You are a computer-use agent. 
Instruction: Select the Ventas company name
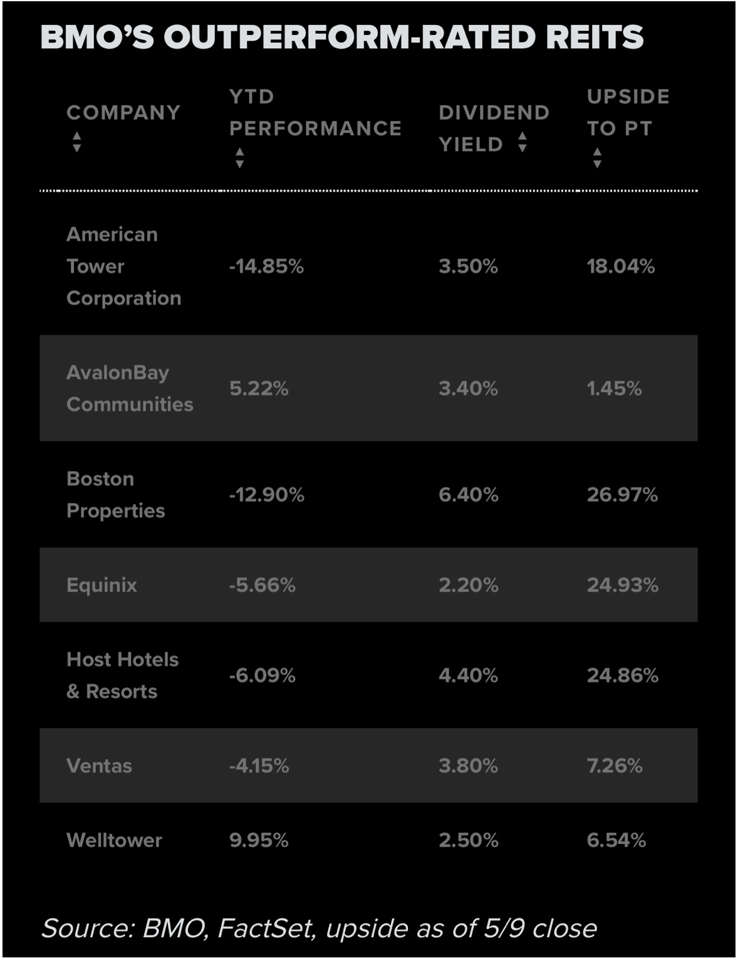(99, 766)
